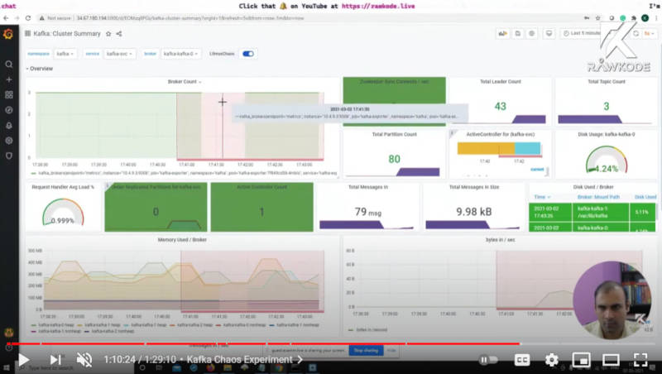Screen dimensions: 662x374
Task: Refresh the dashboard with the refresh icon
Action: pyautogui.click(x=636, y=33)
